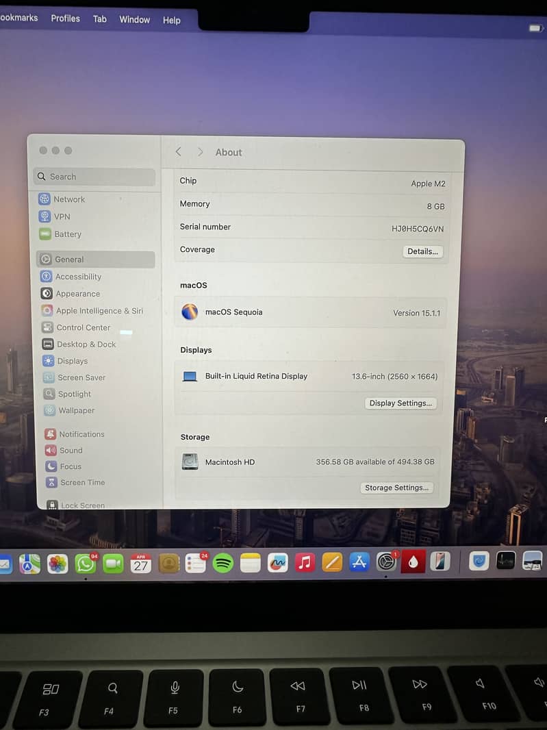Open the Contacts app in the dock
This screenshot has width=547, height=730.
[x=168, y=564]
